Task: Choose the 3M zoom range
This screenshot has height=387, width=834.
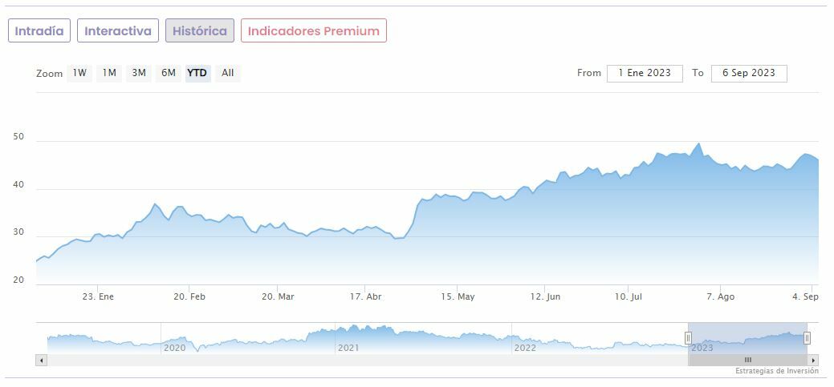Action: tap(139, 73)
